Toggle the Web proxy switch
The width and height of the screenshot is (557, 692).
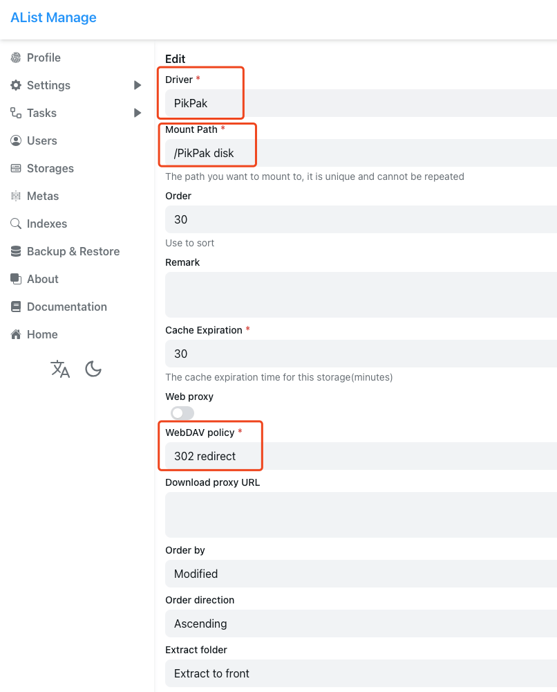pos(182,413)
